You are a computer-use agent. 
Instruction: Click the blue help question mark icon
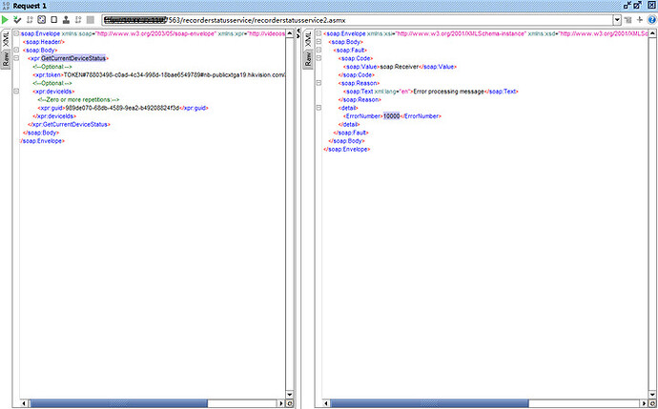coord(650,19)
